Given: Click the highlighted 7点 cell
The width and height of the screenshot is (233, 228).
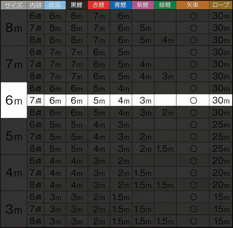Looking at the screenshot, I should [35, 100].
